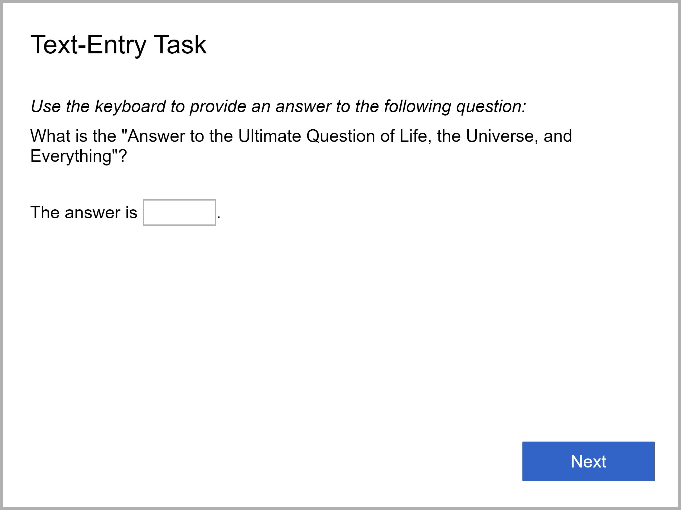This screenshot has width=681, height=510.
Task: Click the question mark after "Everything"
Action: click(x=123, y=156)
